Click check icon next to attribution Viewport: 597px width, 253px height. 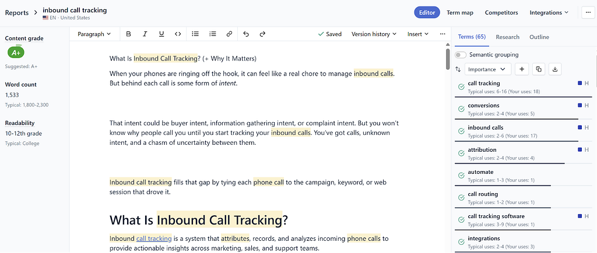461,153
